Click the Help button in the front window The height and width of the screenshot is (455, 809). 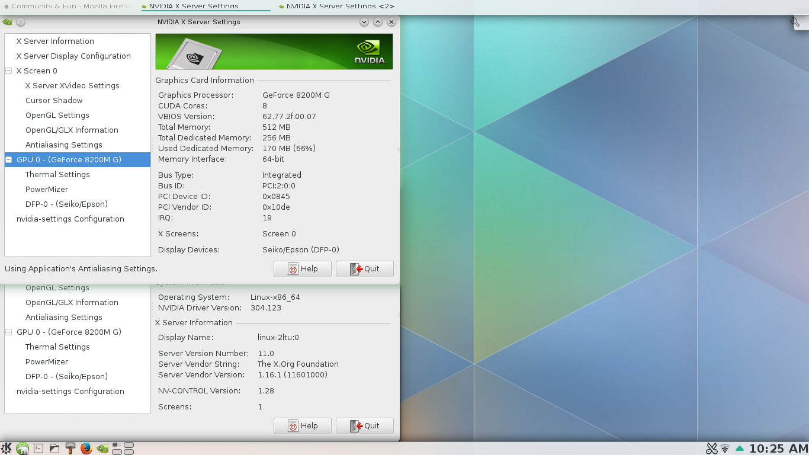303,269
